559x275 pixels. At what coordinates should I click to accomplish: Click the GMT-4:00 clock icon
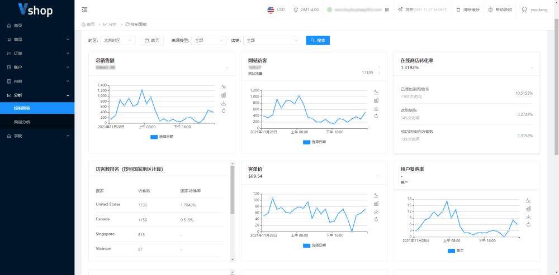tap(296, 10)
